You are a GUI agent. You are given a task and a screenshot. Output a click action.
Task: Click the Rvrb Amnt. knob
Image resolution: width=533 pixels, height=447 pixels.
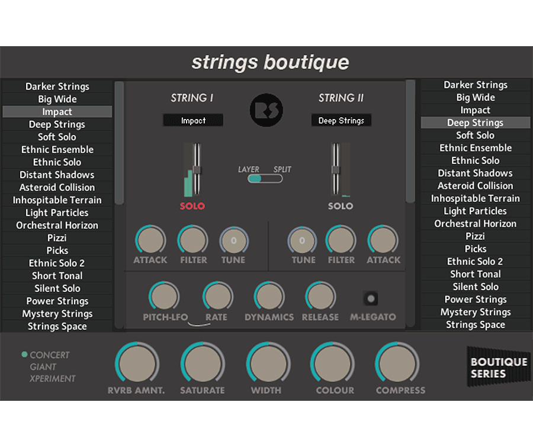click(x=137, y=364)
